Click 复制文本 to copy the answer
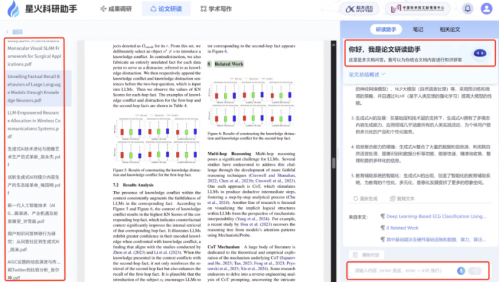Image resolution: width=499 pixels, height=282 pixels. [x=402, y=198]
